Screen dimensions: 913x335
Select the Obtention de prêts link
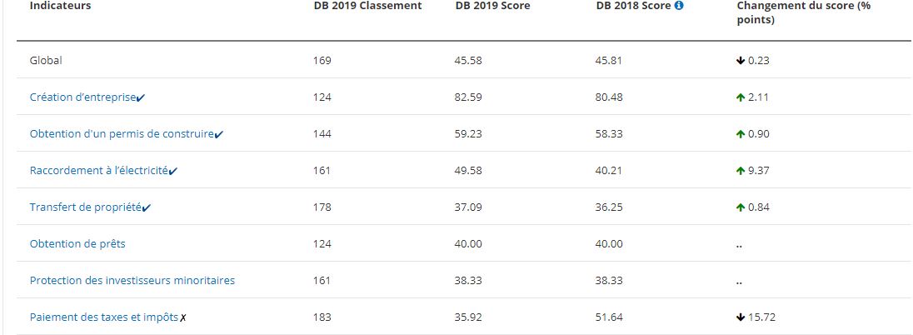[77, 244]
